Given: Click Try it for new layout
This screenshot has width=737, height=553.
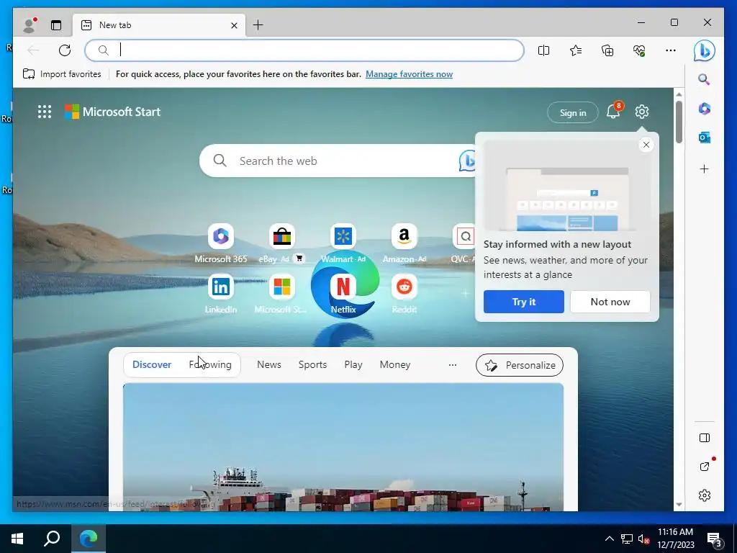Looking at the screenshot, I should (x=524, y=302).
